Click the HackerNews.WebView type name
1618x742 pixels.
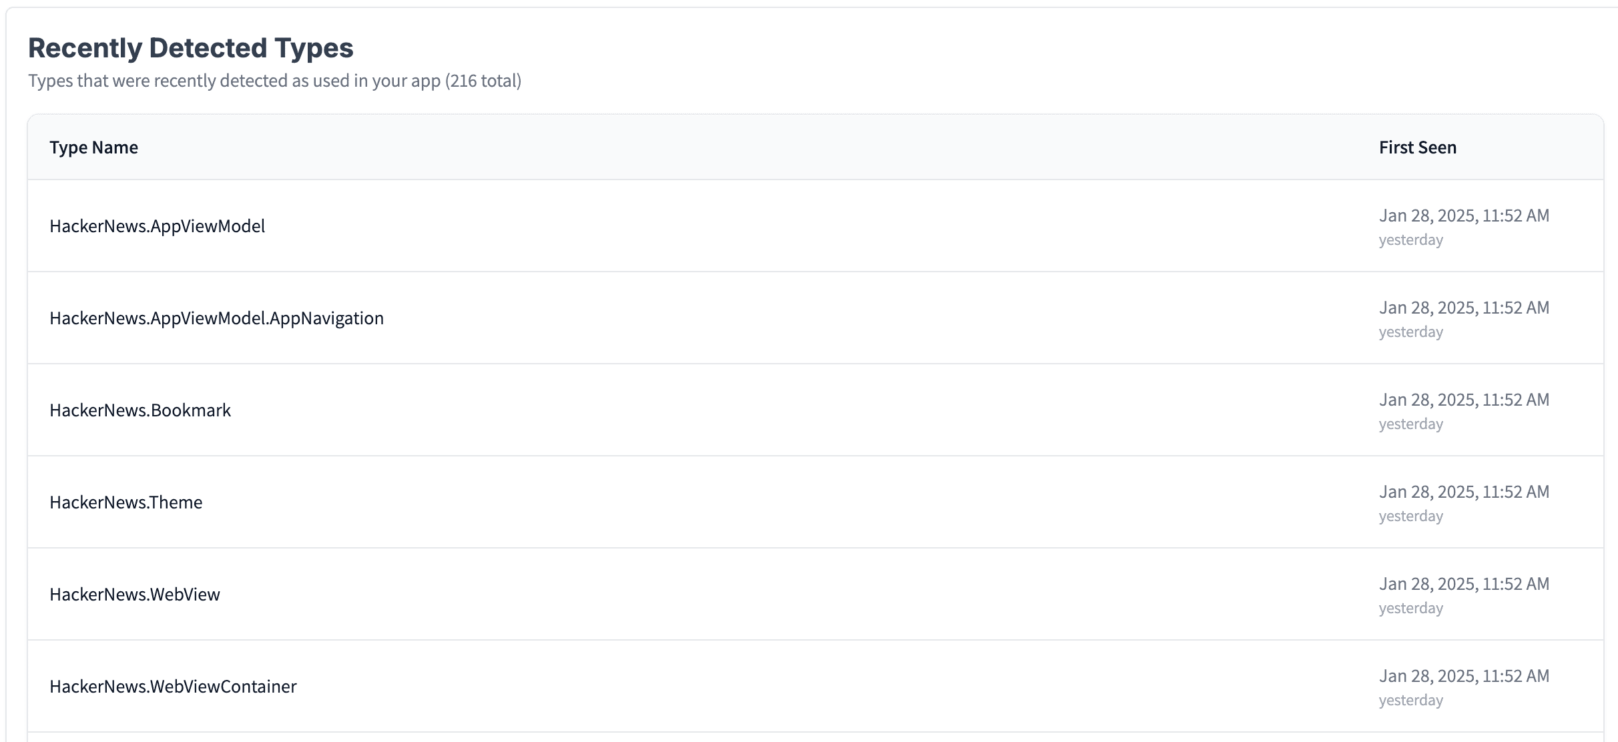click(134, 595)
